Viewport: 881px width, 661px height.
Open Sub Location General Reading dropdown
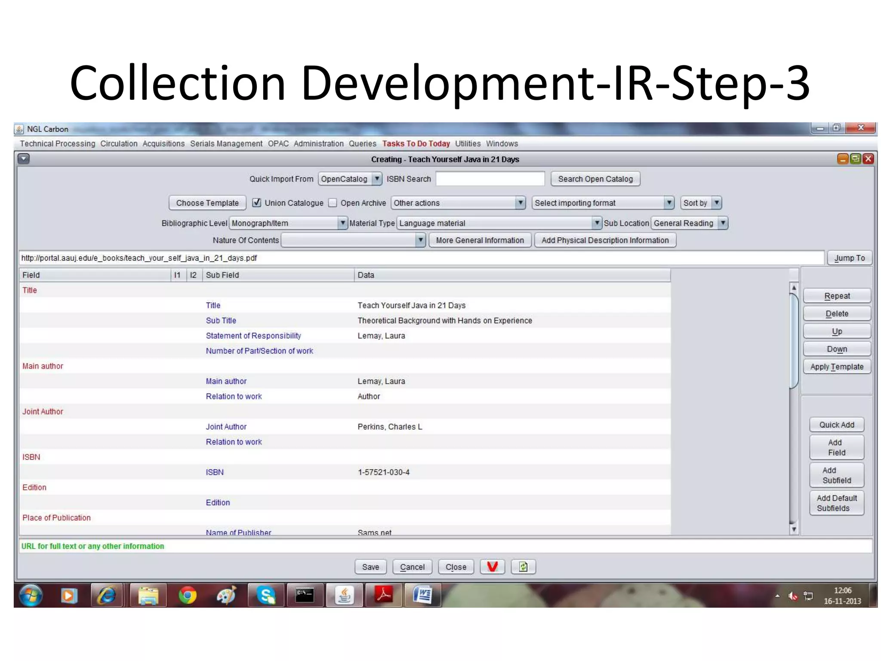689,223
